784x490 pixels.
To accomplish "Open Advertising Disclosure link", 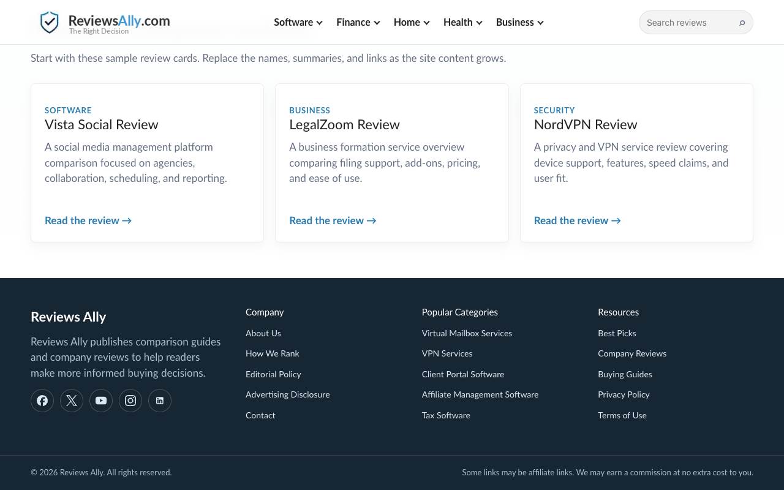I will click(288, 394).
